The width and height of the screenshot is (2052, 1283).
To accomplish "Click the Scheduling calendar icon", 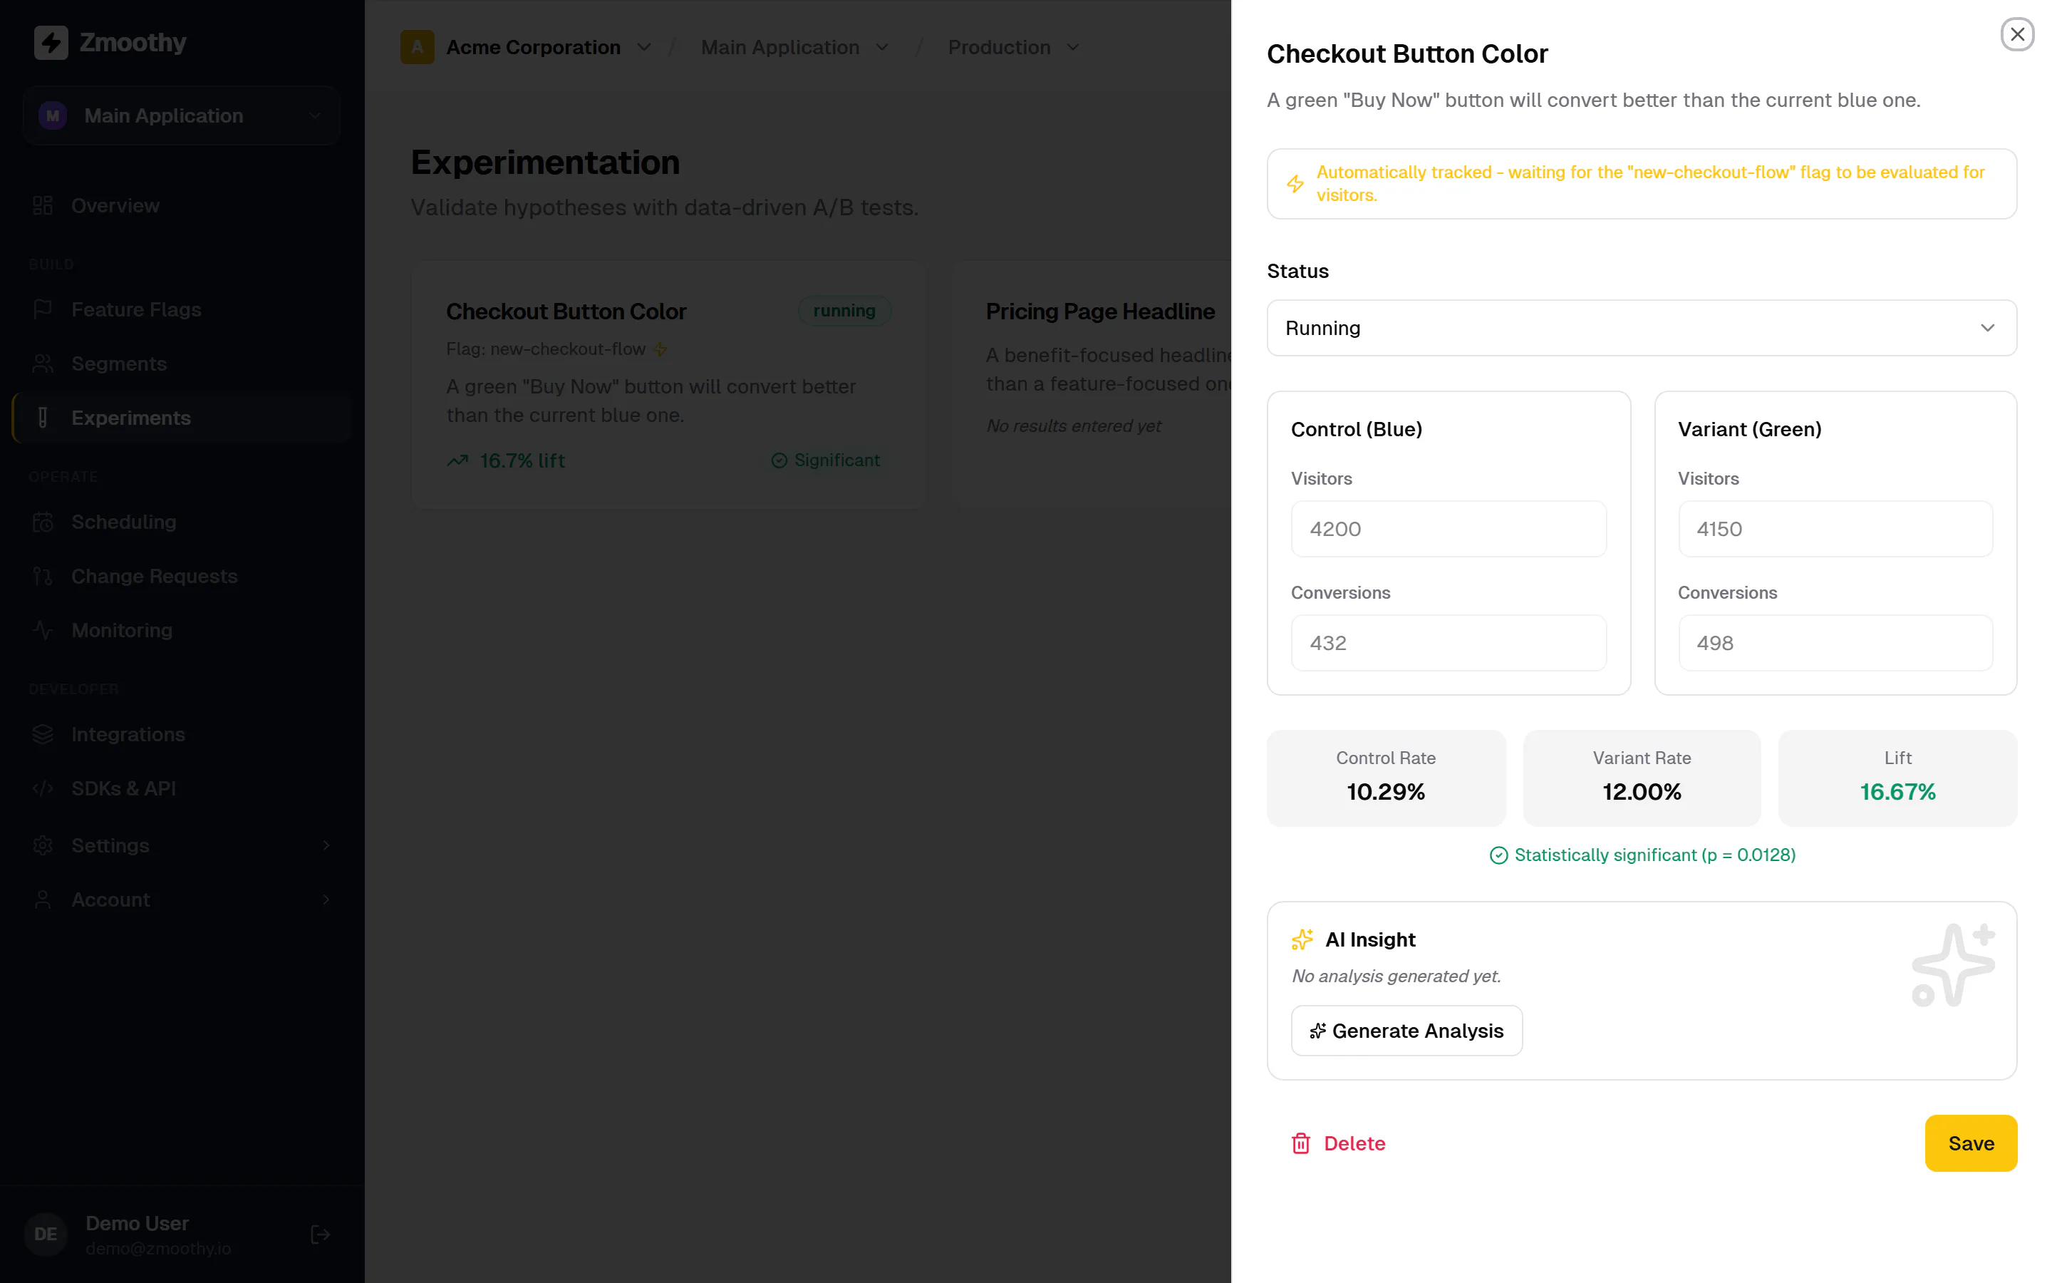I will 43,522.
